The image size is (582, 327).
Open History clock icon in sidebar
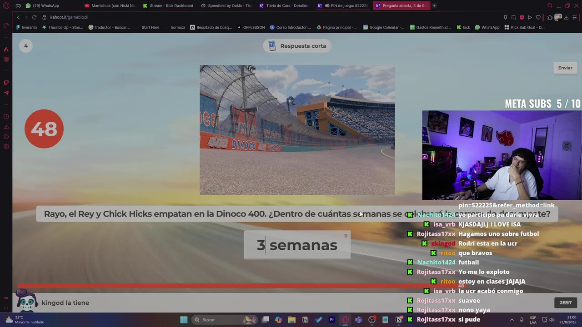pos(6,116)
